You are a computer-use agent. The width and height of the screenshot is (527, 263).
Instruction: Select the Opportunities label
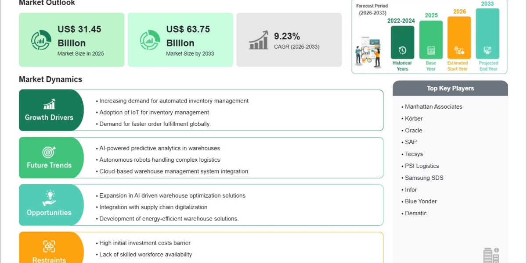click(49, 213)
